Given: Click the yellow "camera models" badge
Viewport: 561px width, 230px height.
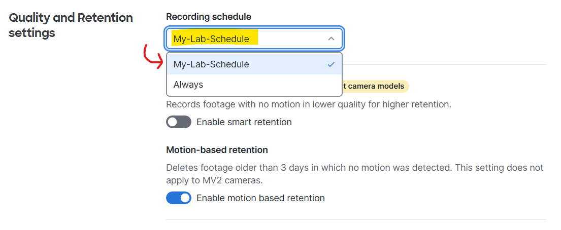Looking at the screenshot, I should tap(375, 86).
